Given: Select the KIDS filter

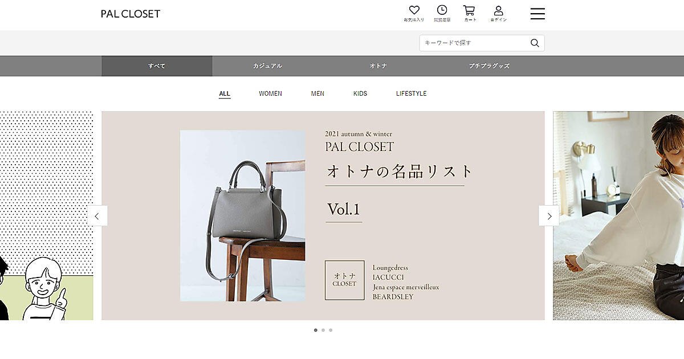Looking at the screenshot, I should pos(360,93).
